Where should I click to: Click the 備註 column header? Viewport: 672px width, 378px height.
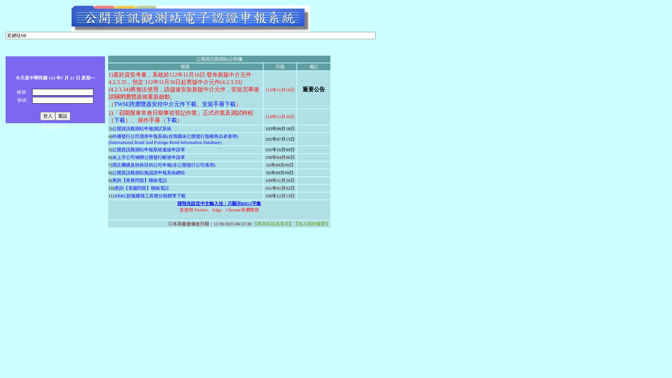(x=314, y=67)
